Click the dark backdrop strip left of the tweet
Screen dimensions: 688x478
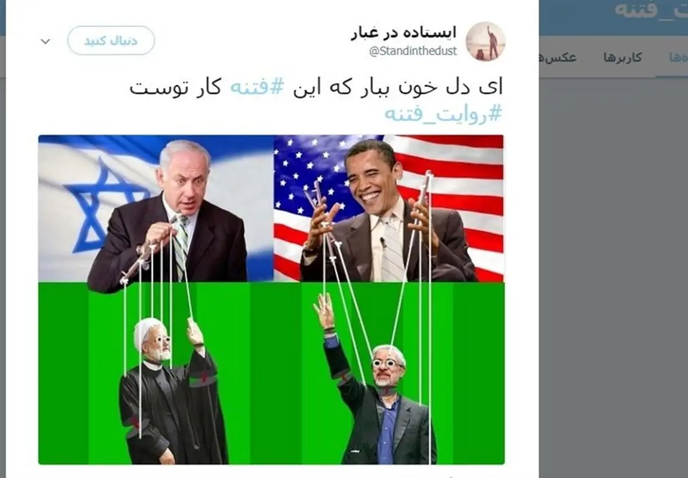3,275
